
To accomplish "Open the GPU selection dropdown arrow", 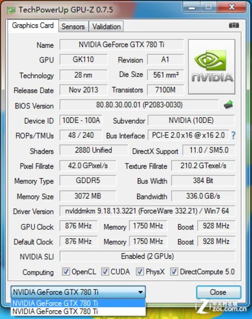I will pos(140,292).
